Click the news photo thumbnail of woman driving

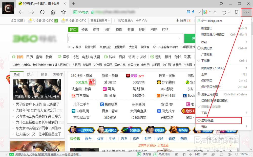[x=37, y=89]
